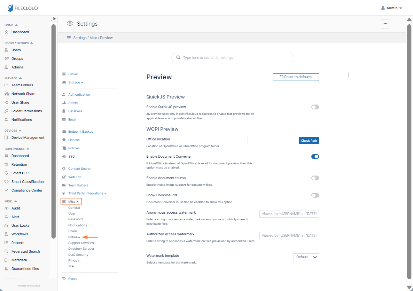
Task: Click the Reset to defaults button
Action: [x=295, y=77]
